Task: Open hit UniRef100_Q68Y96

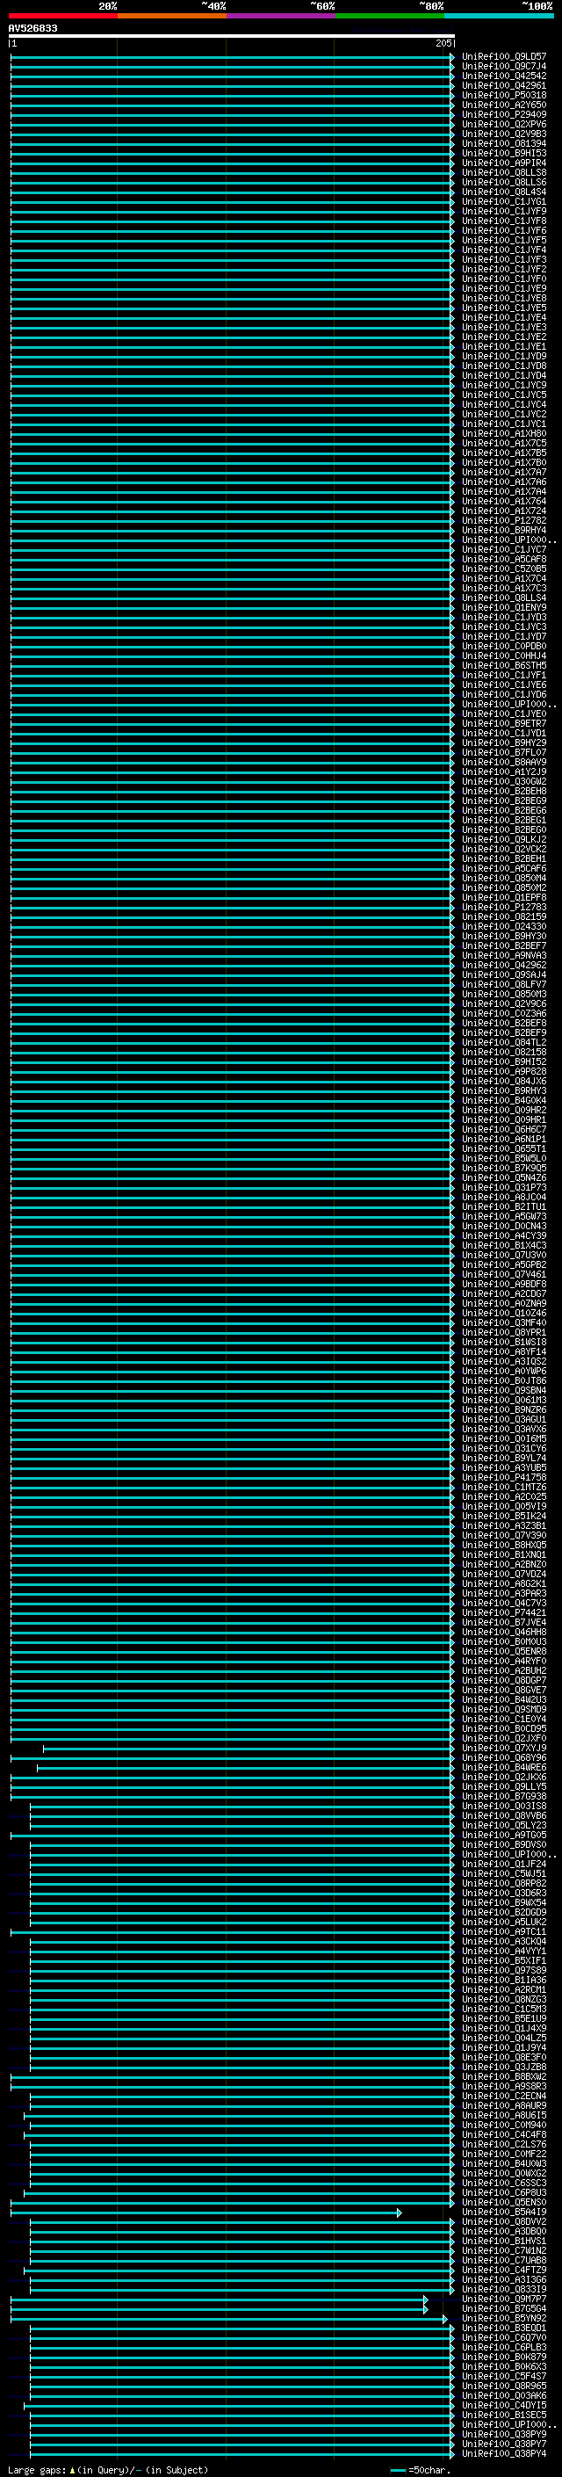Action: pyautogui.click(x=504, y=1756)
